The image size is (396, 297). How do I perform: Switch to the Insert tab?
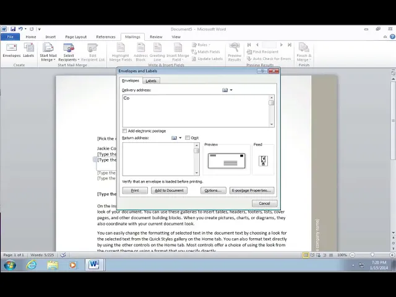[51, 37]
